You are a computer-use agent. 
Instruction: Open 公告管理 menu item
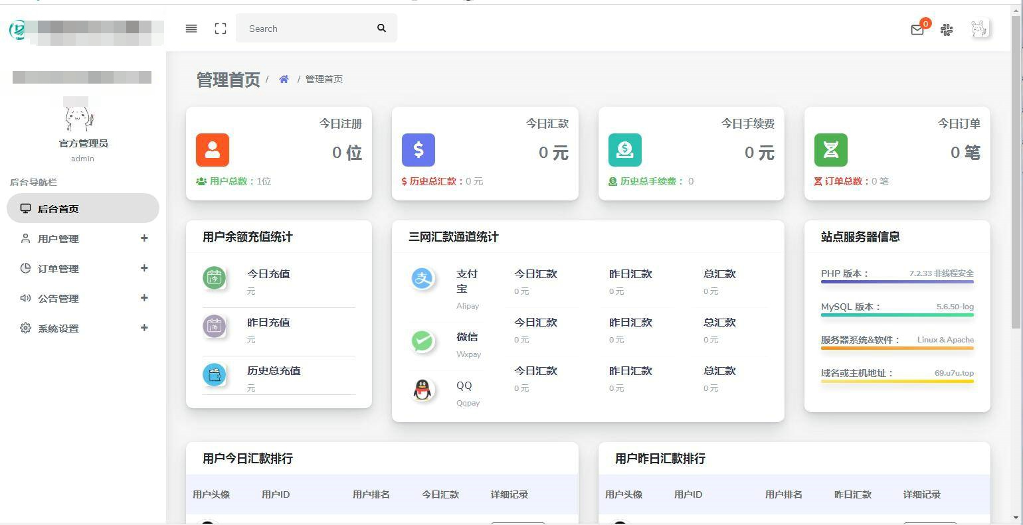pos(58,299)
